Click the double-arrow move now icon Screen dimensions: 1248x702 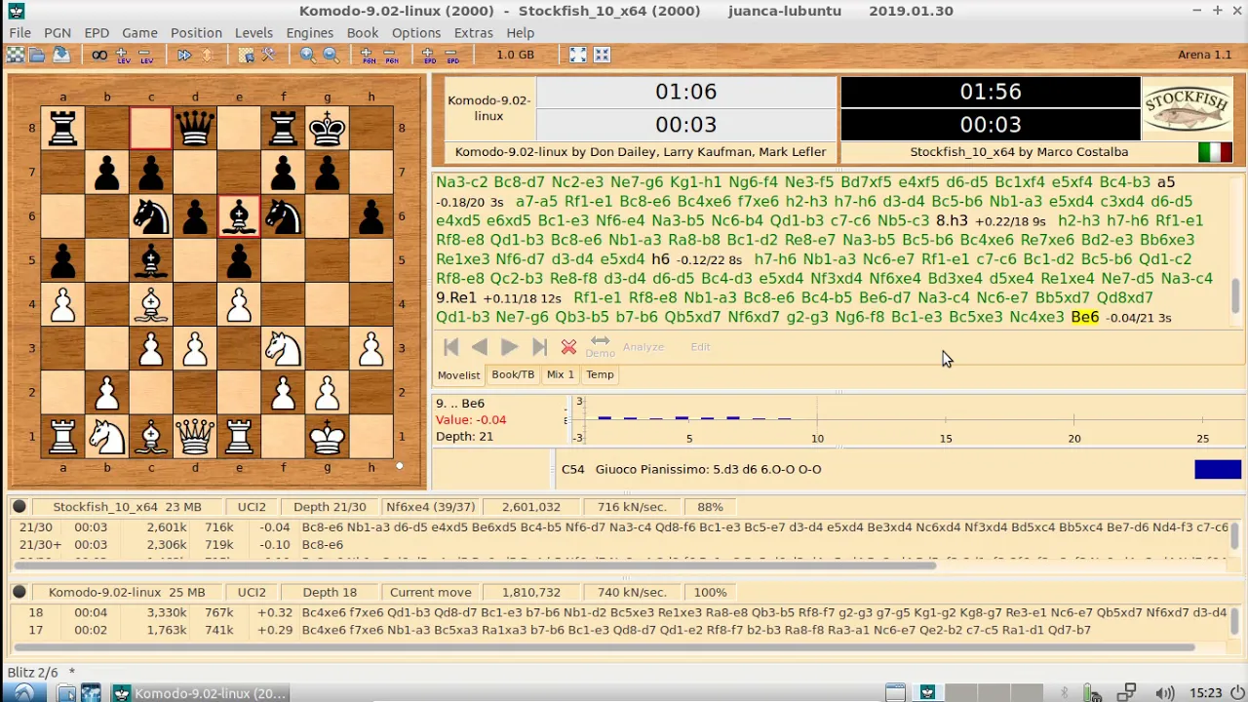[x=184, y=56]
